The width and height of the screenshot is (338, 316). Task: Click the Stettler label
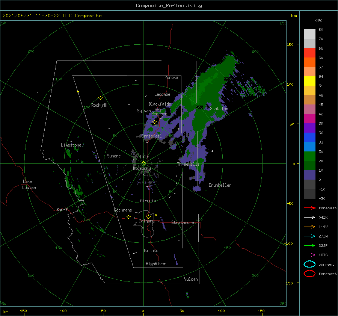[219, 109]
